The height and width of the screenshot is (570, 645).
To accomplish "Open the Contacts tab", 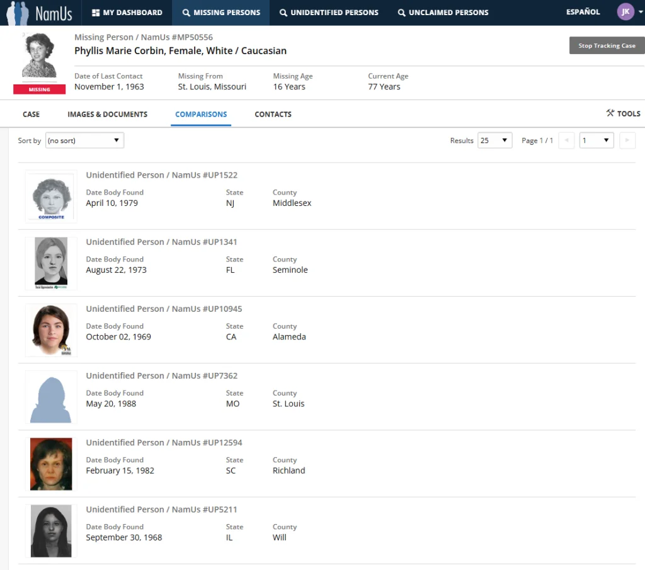I will (x=273, y=115).
